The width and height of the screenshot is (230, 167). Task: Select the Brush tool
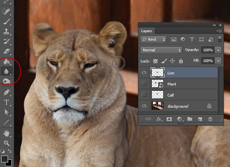tap(6, 21)
